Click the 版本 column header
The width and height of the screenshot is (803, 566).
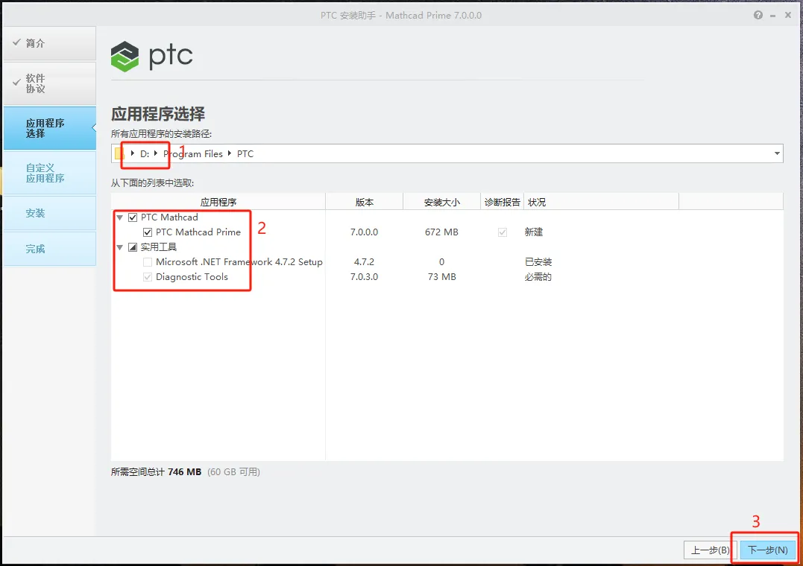click(x=364, y=202)
